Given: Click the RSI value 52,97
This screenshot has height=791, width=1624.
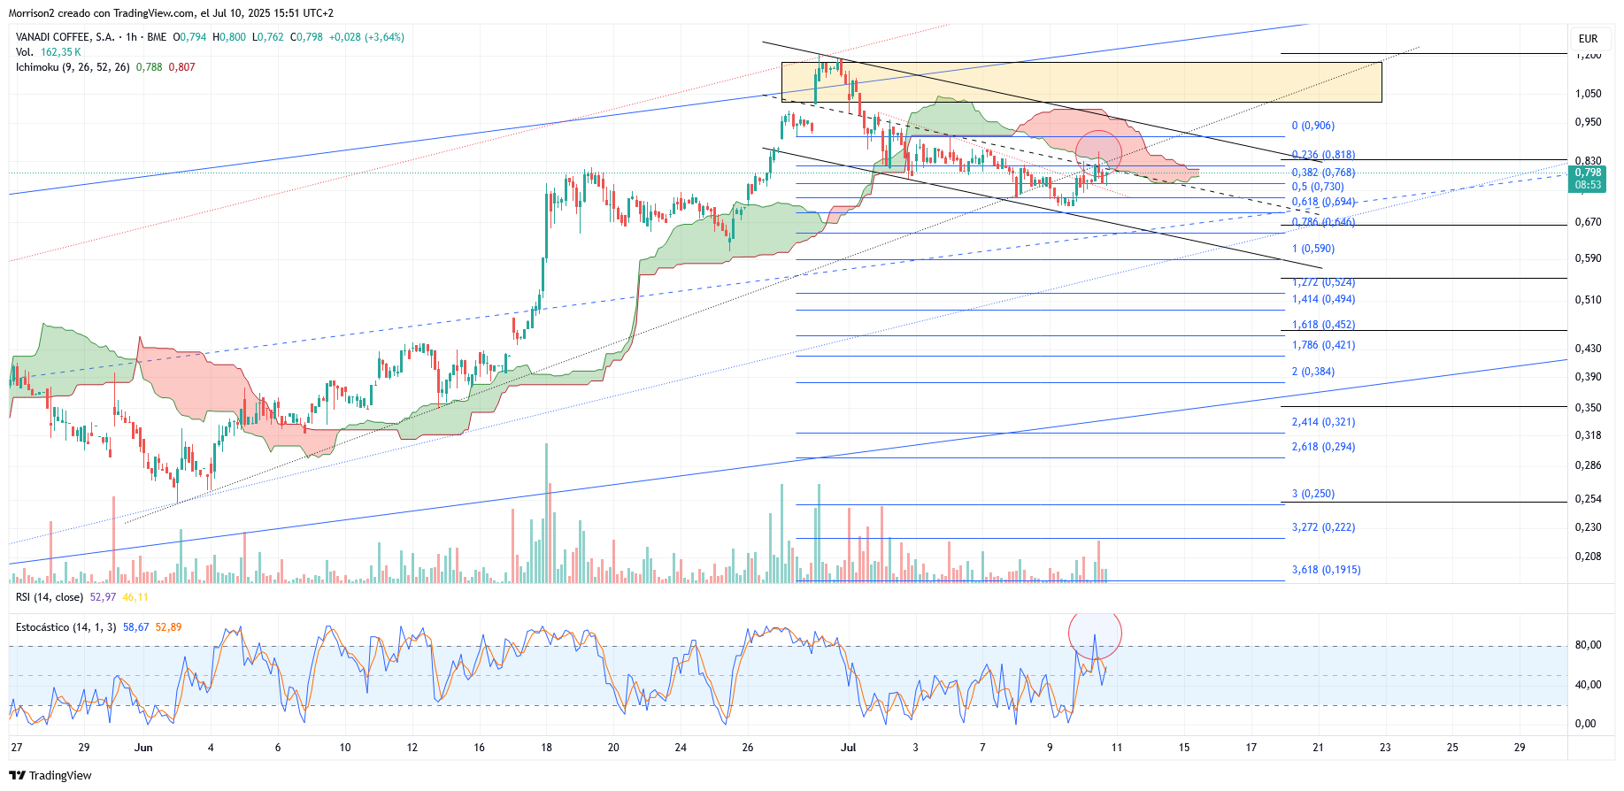Looking at the screenshot, I should pos(103,597).
